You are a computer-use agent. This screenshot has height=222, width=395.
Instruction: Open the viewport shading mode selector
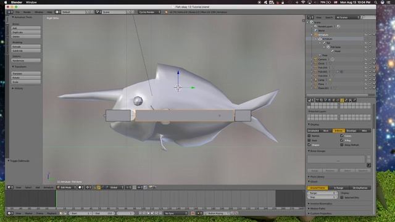pyautogui.click(x=81, y=187)
